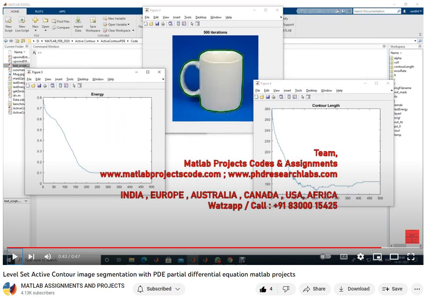Image resolution: width=428 pixels, height=301 pixels.
Task: Play the paused video
Action: [x=15, y=257]
